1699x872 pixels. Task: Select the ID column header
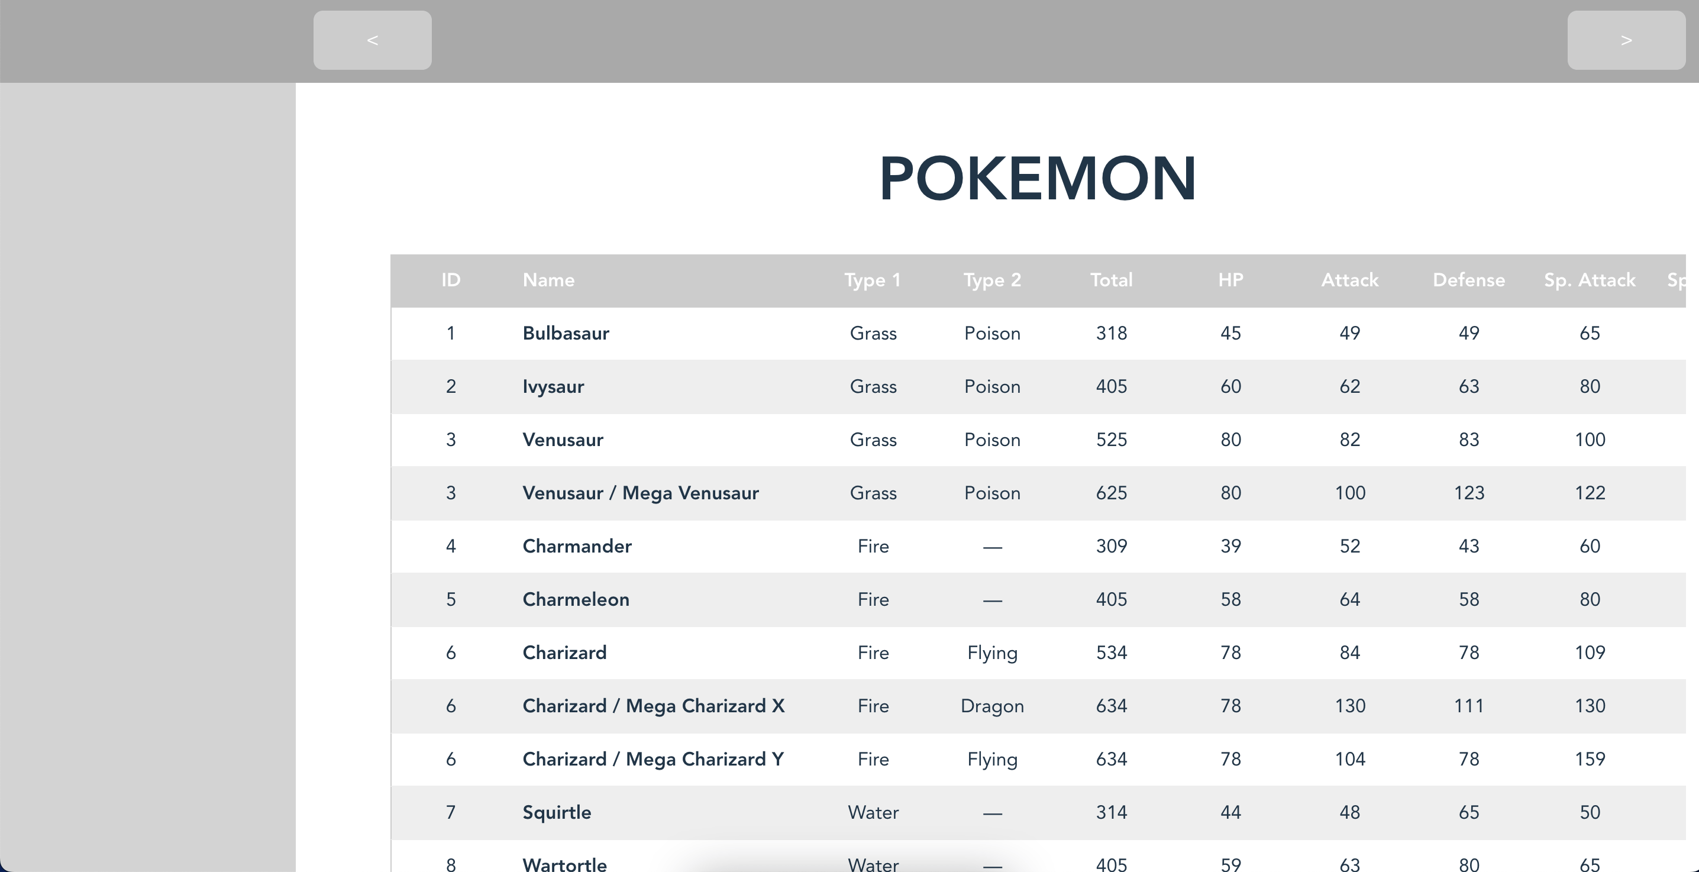click(451, 280)
